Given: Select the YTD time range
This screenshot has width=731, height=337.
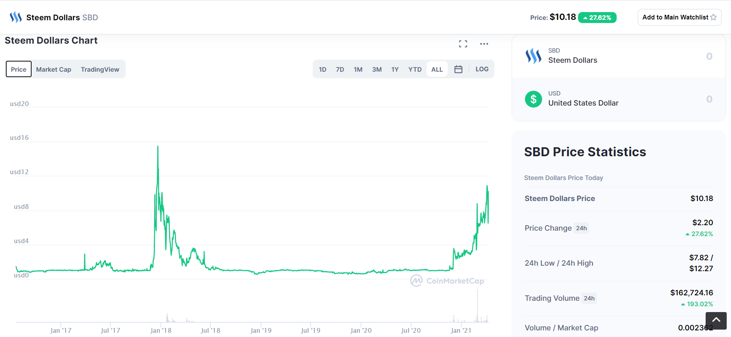Looking at the screenshot, I should 415,69.
